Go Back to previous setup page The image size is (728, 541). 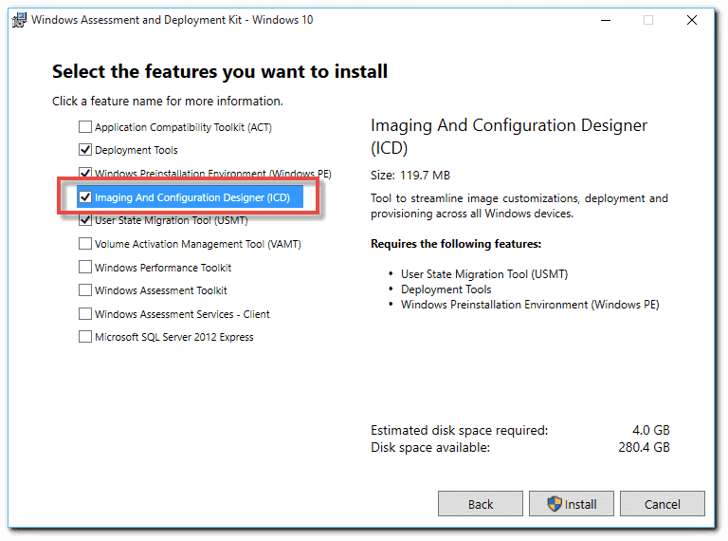pyautogui.click(x=480, y=504)
